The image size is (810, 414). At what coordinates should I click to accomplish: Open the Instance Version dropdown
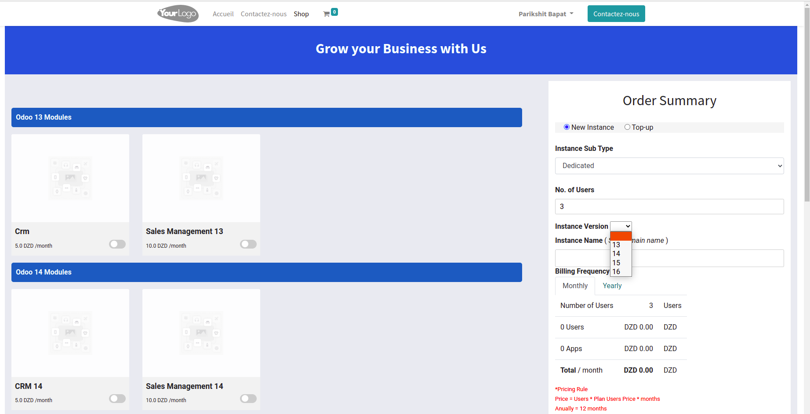click(621, 226)
